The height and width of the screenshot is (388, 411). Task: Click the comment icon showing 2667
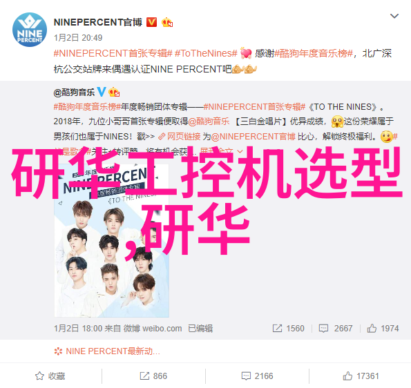coord(336,328)
